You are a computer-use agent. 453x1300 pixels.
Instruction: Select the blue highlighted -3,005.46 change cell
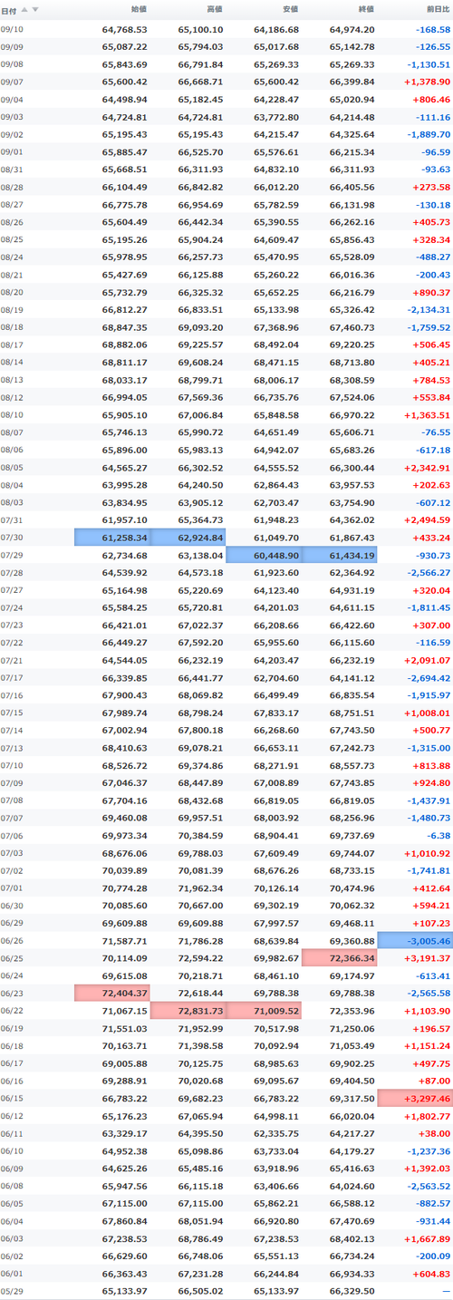click(415, 941)
